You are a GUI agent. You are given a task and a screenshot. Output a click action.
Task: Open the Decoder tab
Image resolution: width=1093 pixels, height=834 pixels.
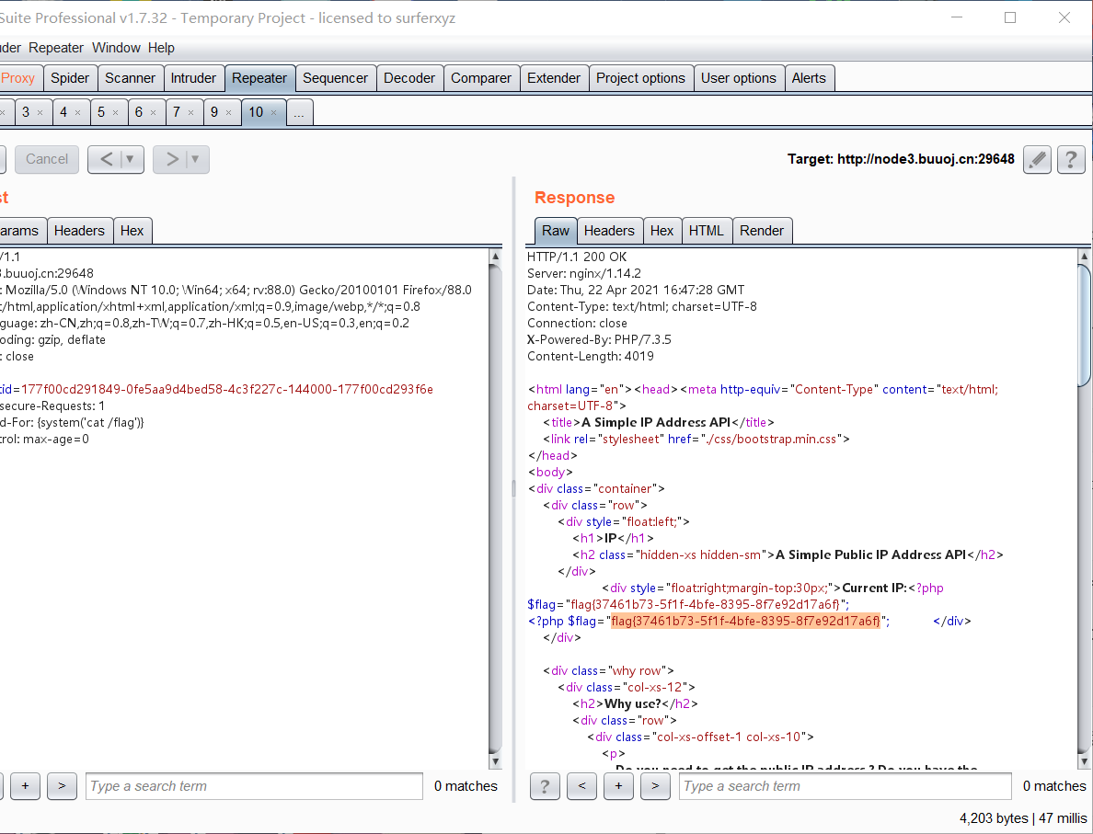[409, 78]
